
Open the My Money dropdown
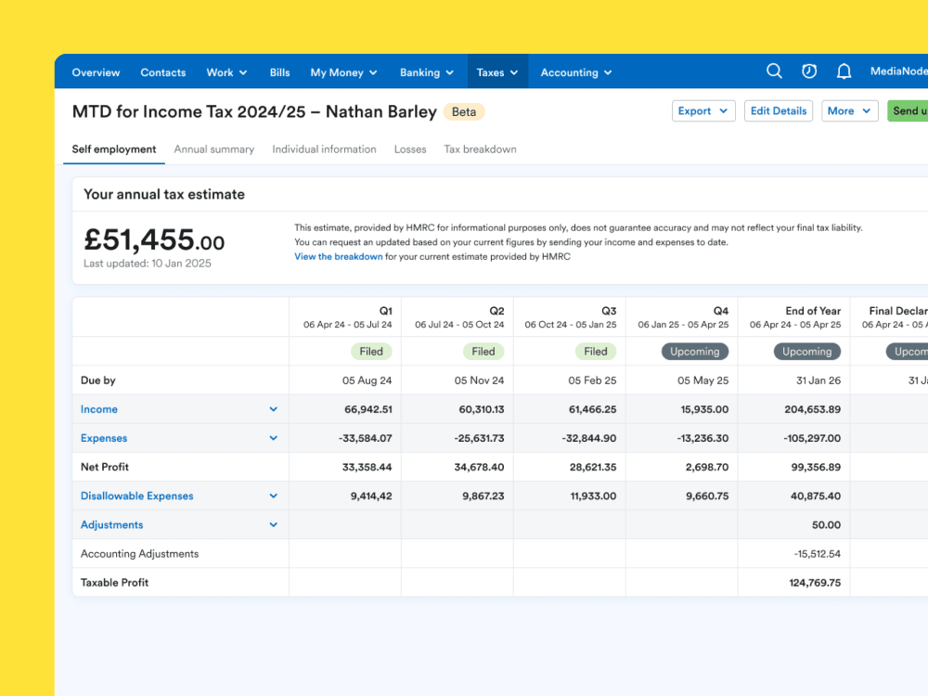tap(342, 71)
